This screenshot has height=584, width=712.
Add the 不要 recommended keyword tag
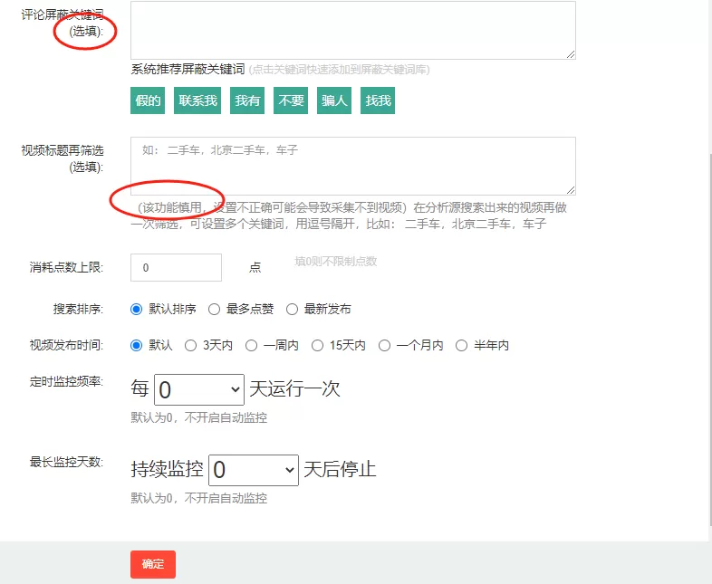tap(292, 101)
